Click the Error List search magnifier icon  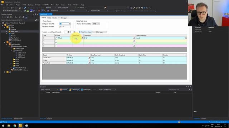tap(189, 90)
